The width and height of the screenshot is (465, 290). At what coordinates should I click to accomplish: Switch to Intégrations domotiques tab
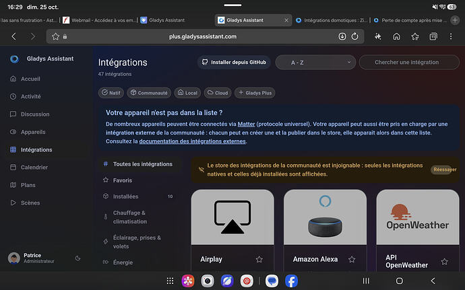pyautogui.click(x=332, y=20)
